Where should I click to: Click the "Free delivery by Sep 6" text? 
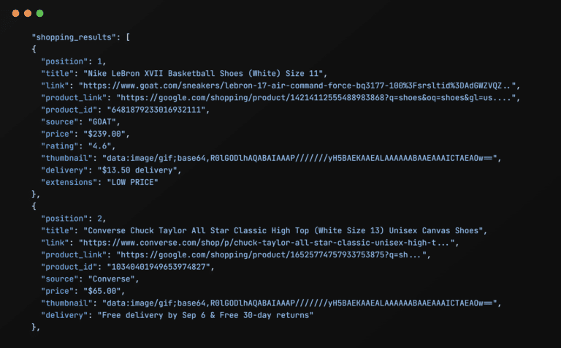[154, 315]
